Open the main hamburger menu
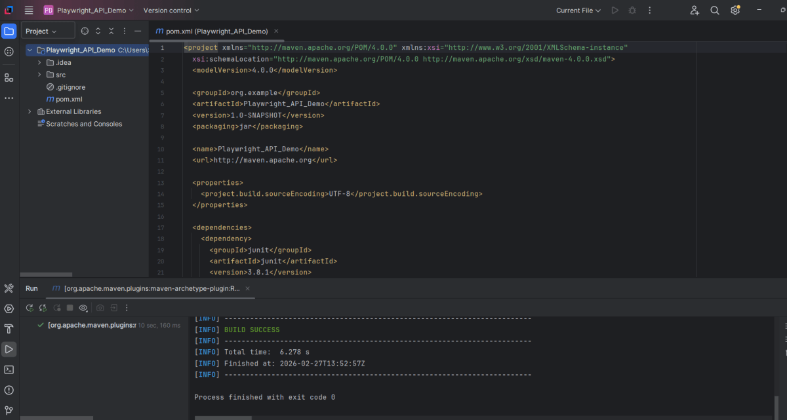 point(29,10)
